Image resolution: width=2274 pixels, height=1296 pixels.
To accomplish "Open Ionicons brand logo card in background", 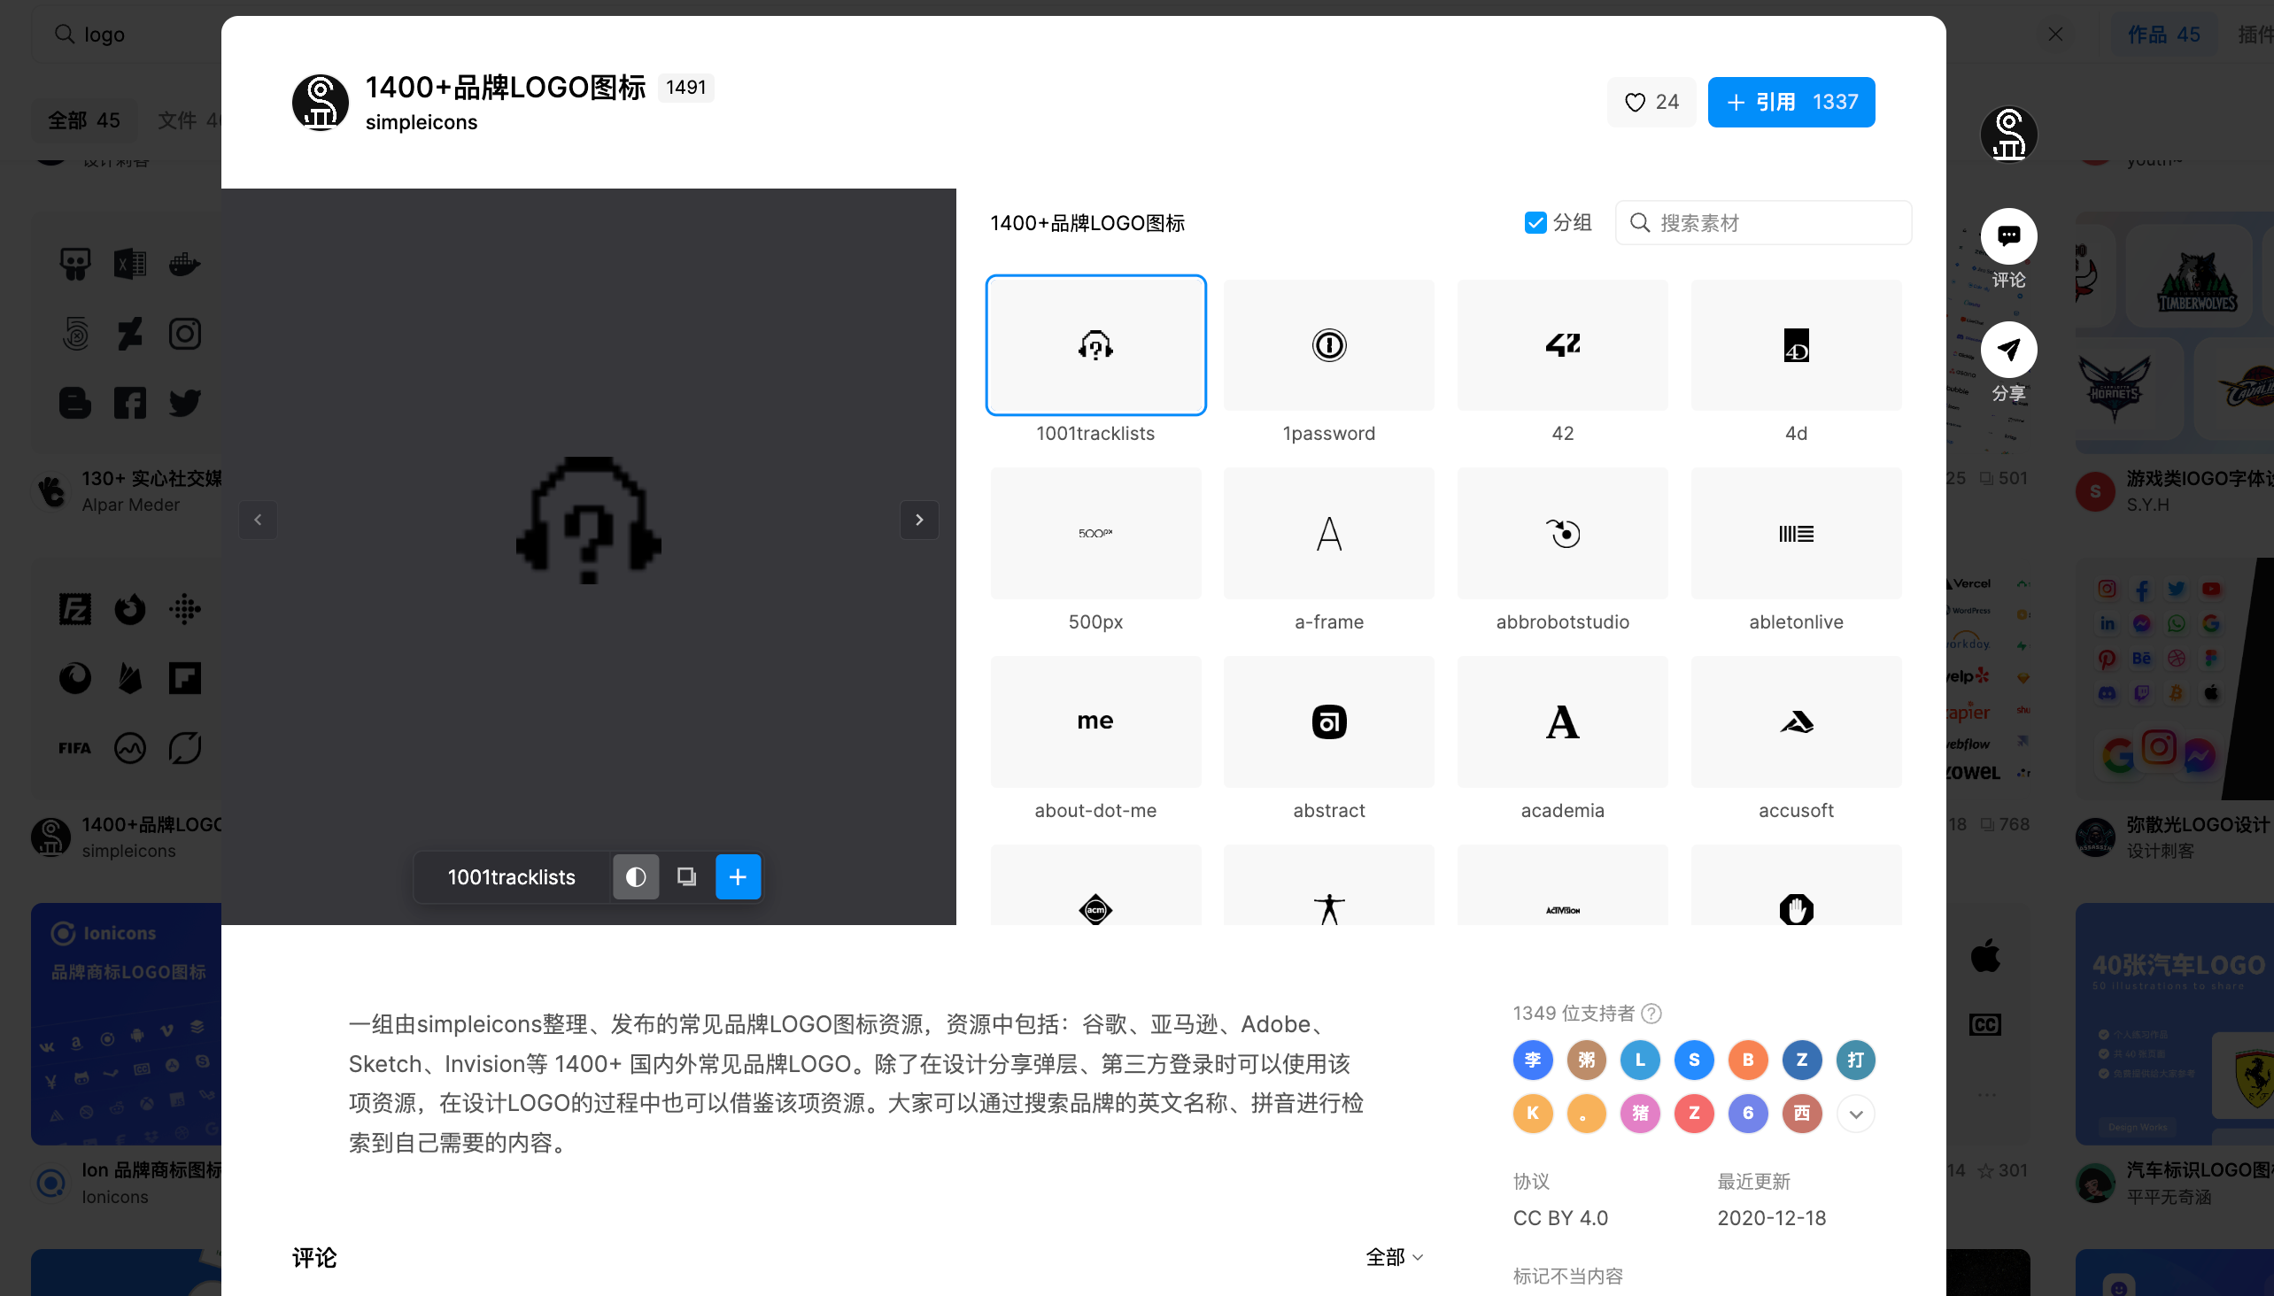I will [127, 1023].
